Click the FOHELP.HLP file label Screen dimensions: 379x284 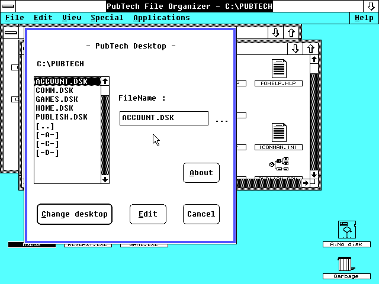[278, 83]
